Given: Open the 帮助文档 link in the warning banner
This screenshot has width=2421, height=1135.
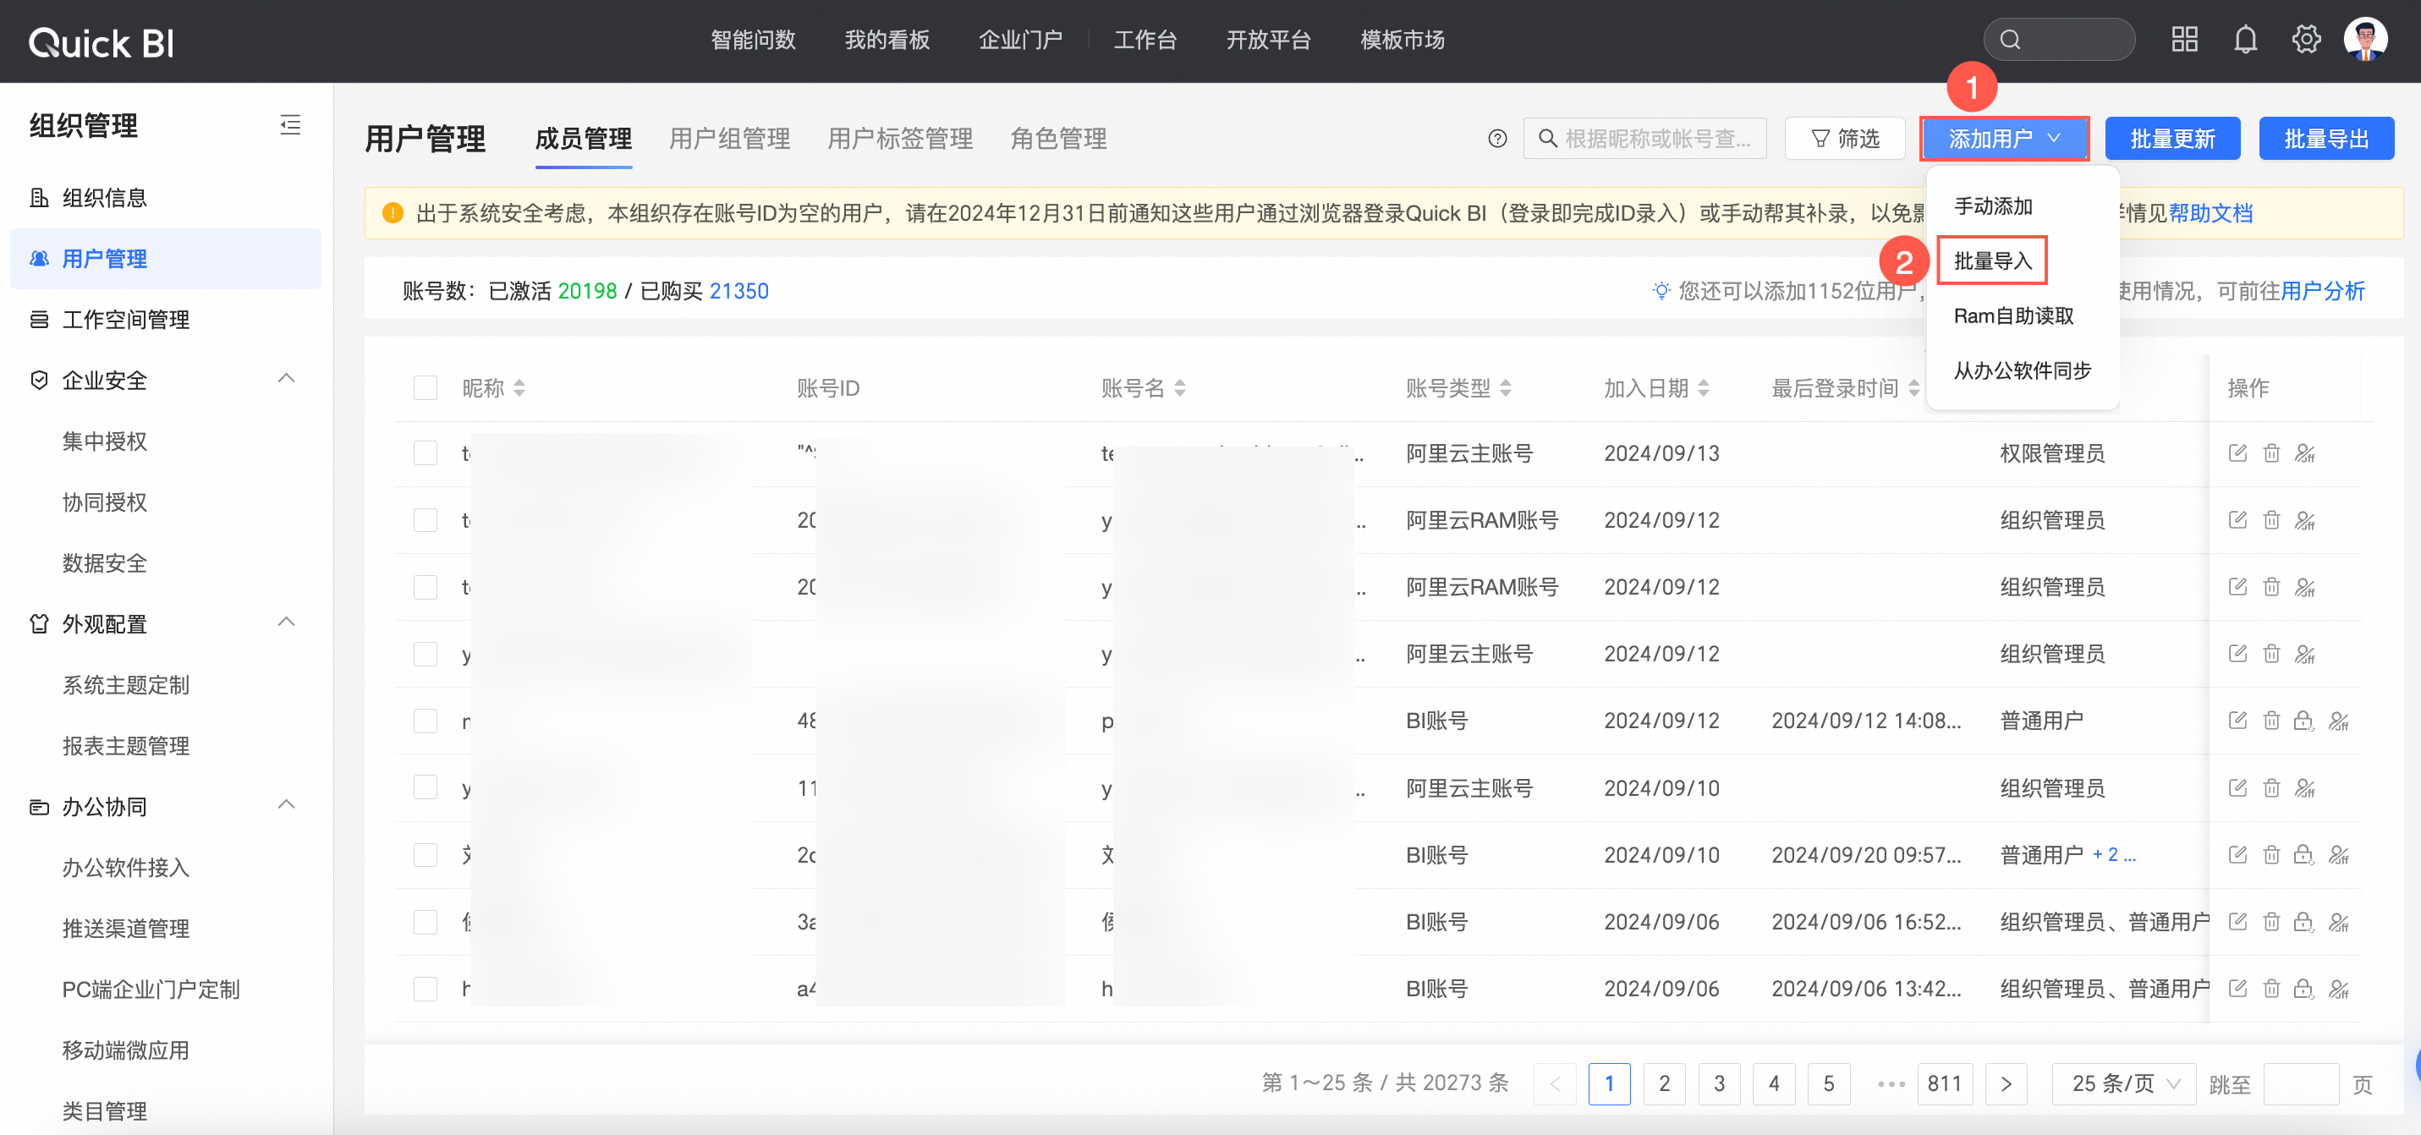Looking at the screenshot, I should [x=2210, y=213].
